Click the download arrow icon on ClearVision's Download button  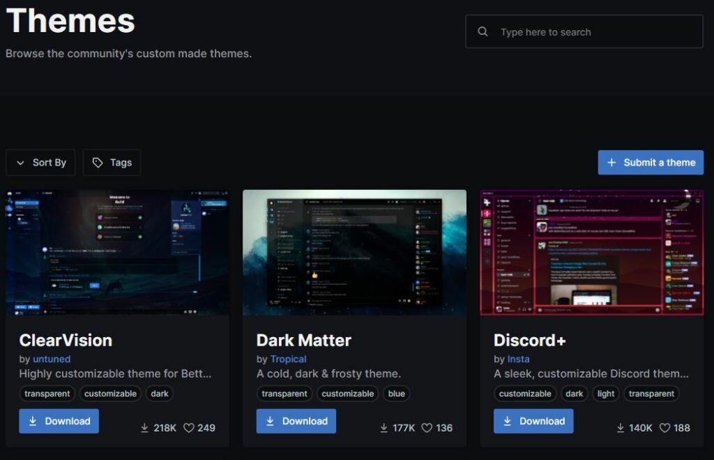[34, 421]
